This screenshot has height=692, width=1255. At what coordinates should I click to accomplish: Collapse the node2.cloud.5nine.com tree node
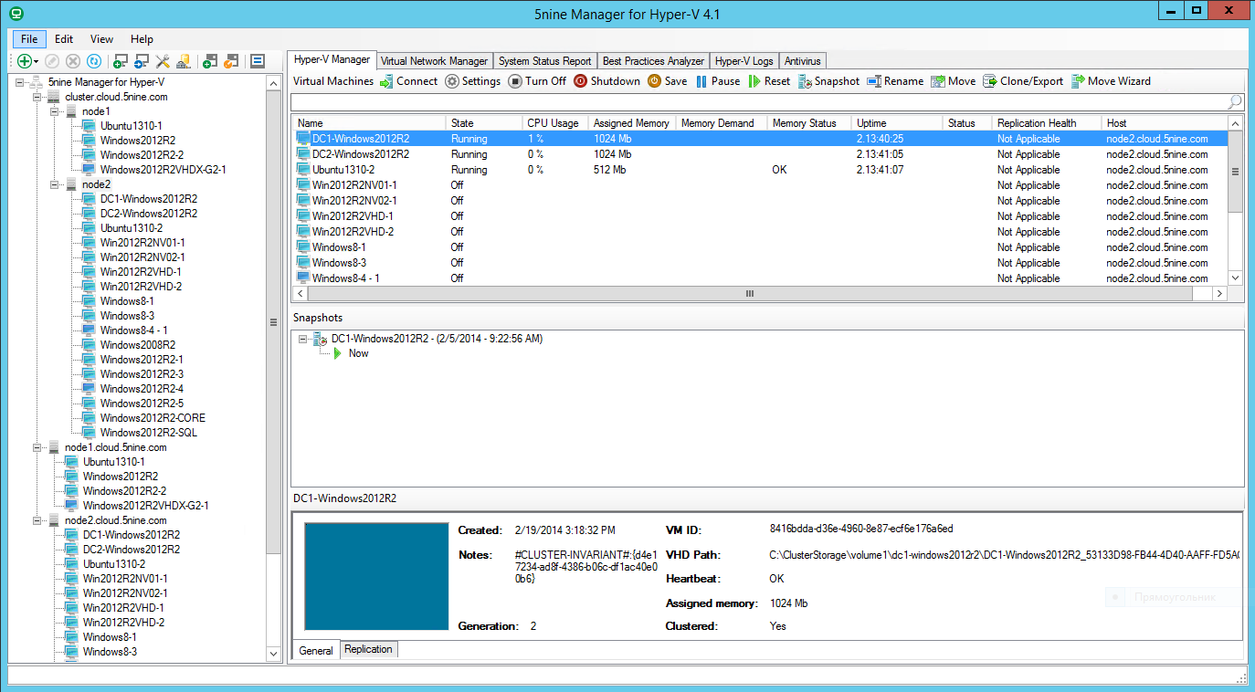[x=37, y=520]
